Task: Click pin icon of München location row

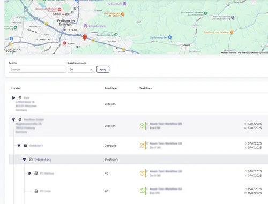Action: (20, 97)
